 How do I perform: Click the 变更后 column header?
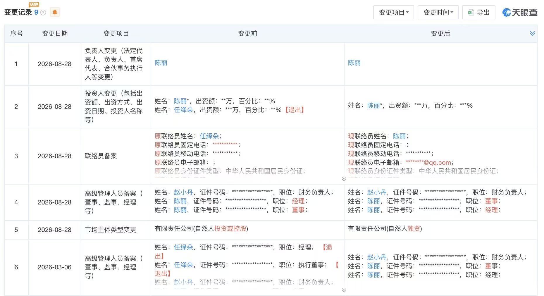pyautogui.click(x=440, y=34)
